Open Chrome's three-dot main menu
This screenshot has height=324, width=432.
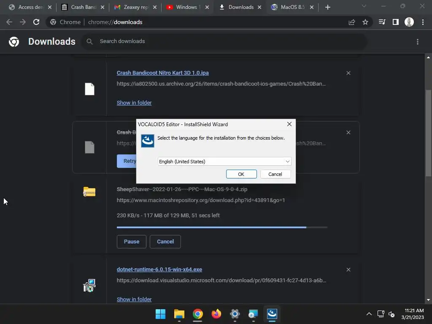point(423,22)
